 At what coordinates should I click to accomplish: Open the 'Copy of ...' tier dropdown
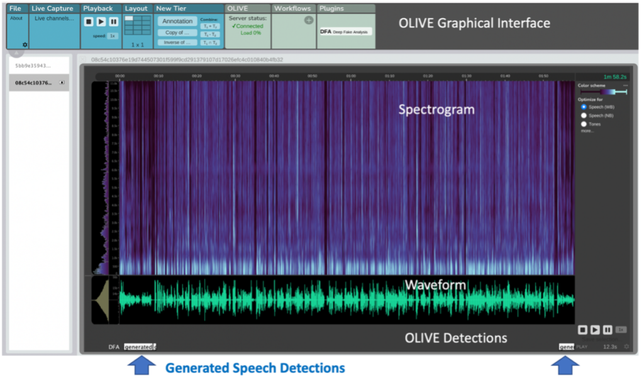coord(177,32)
